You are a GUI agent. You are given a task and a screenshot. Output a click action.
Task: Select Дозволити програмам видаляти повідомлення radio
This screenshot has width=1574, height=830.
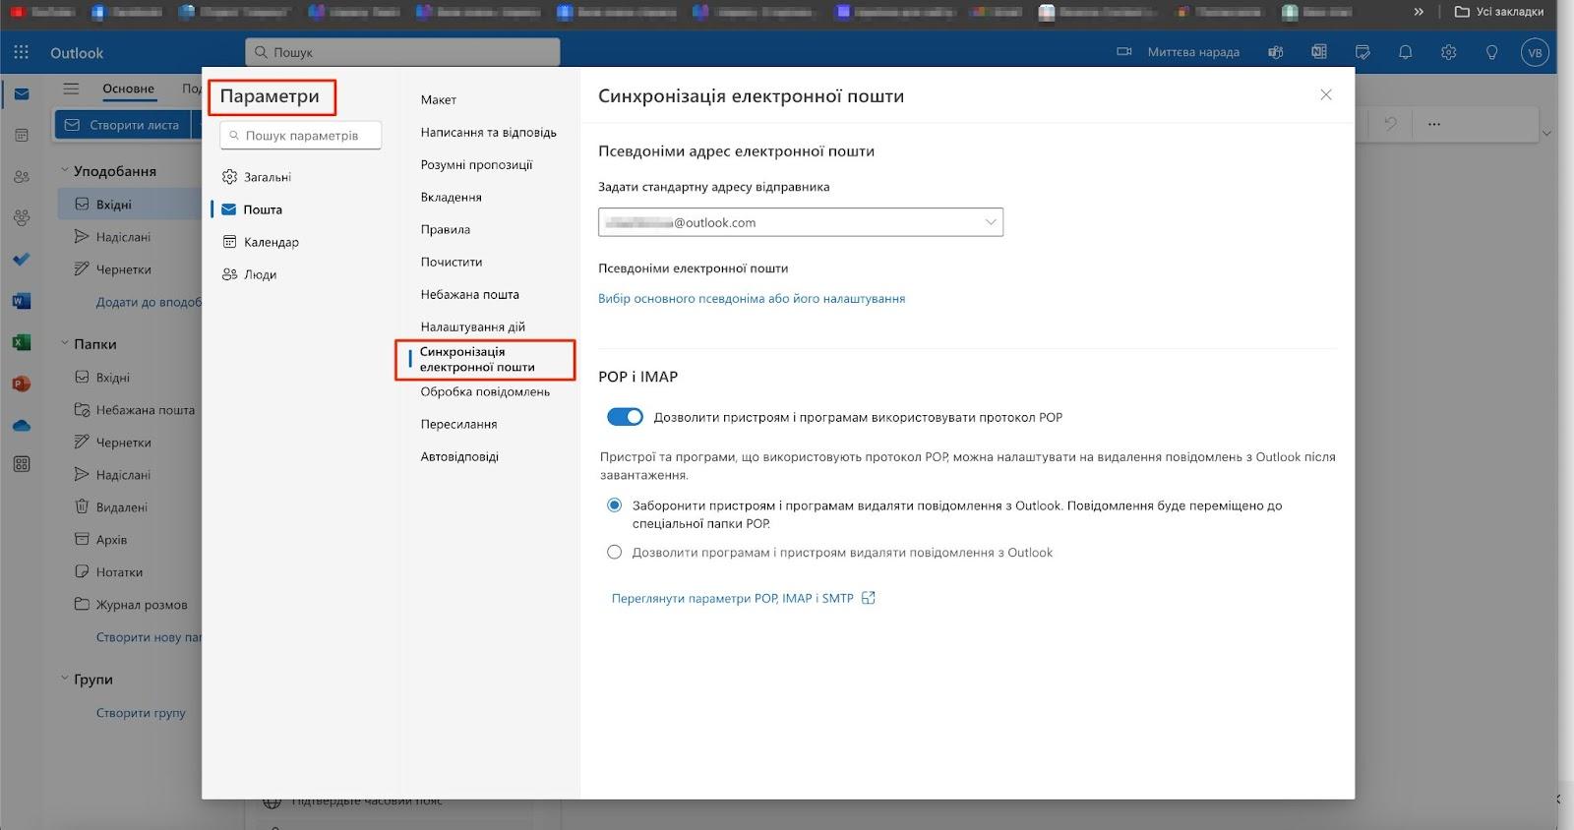click(615, 553)
